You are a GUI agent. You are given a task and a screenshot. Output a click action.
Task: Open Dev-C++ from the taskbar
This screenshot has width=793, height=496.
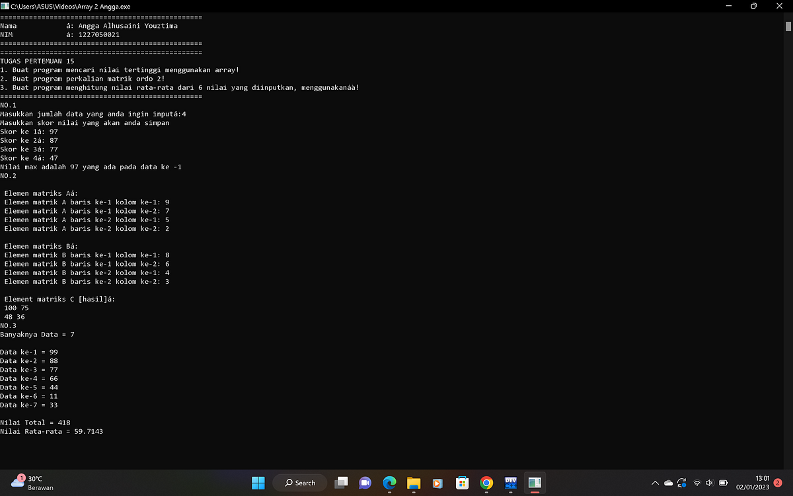pos(510,483)
